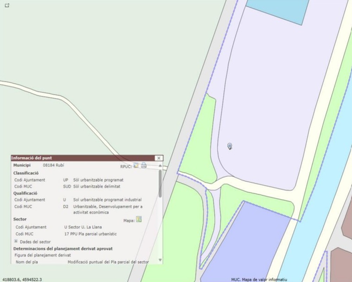Close the Informació del punt panel
The height and width of the screenshot is (282, 352).
159,158
